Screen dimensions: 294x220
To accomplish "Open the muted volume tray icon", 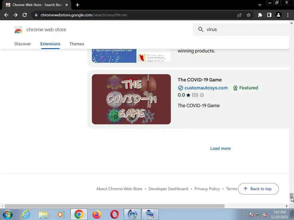I will pyautogui.click(x=265, y=215).
